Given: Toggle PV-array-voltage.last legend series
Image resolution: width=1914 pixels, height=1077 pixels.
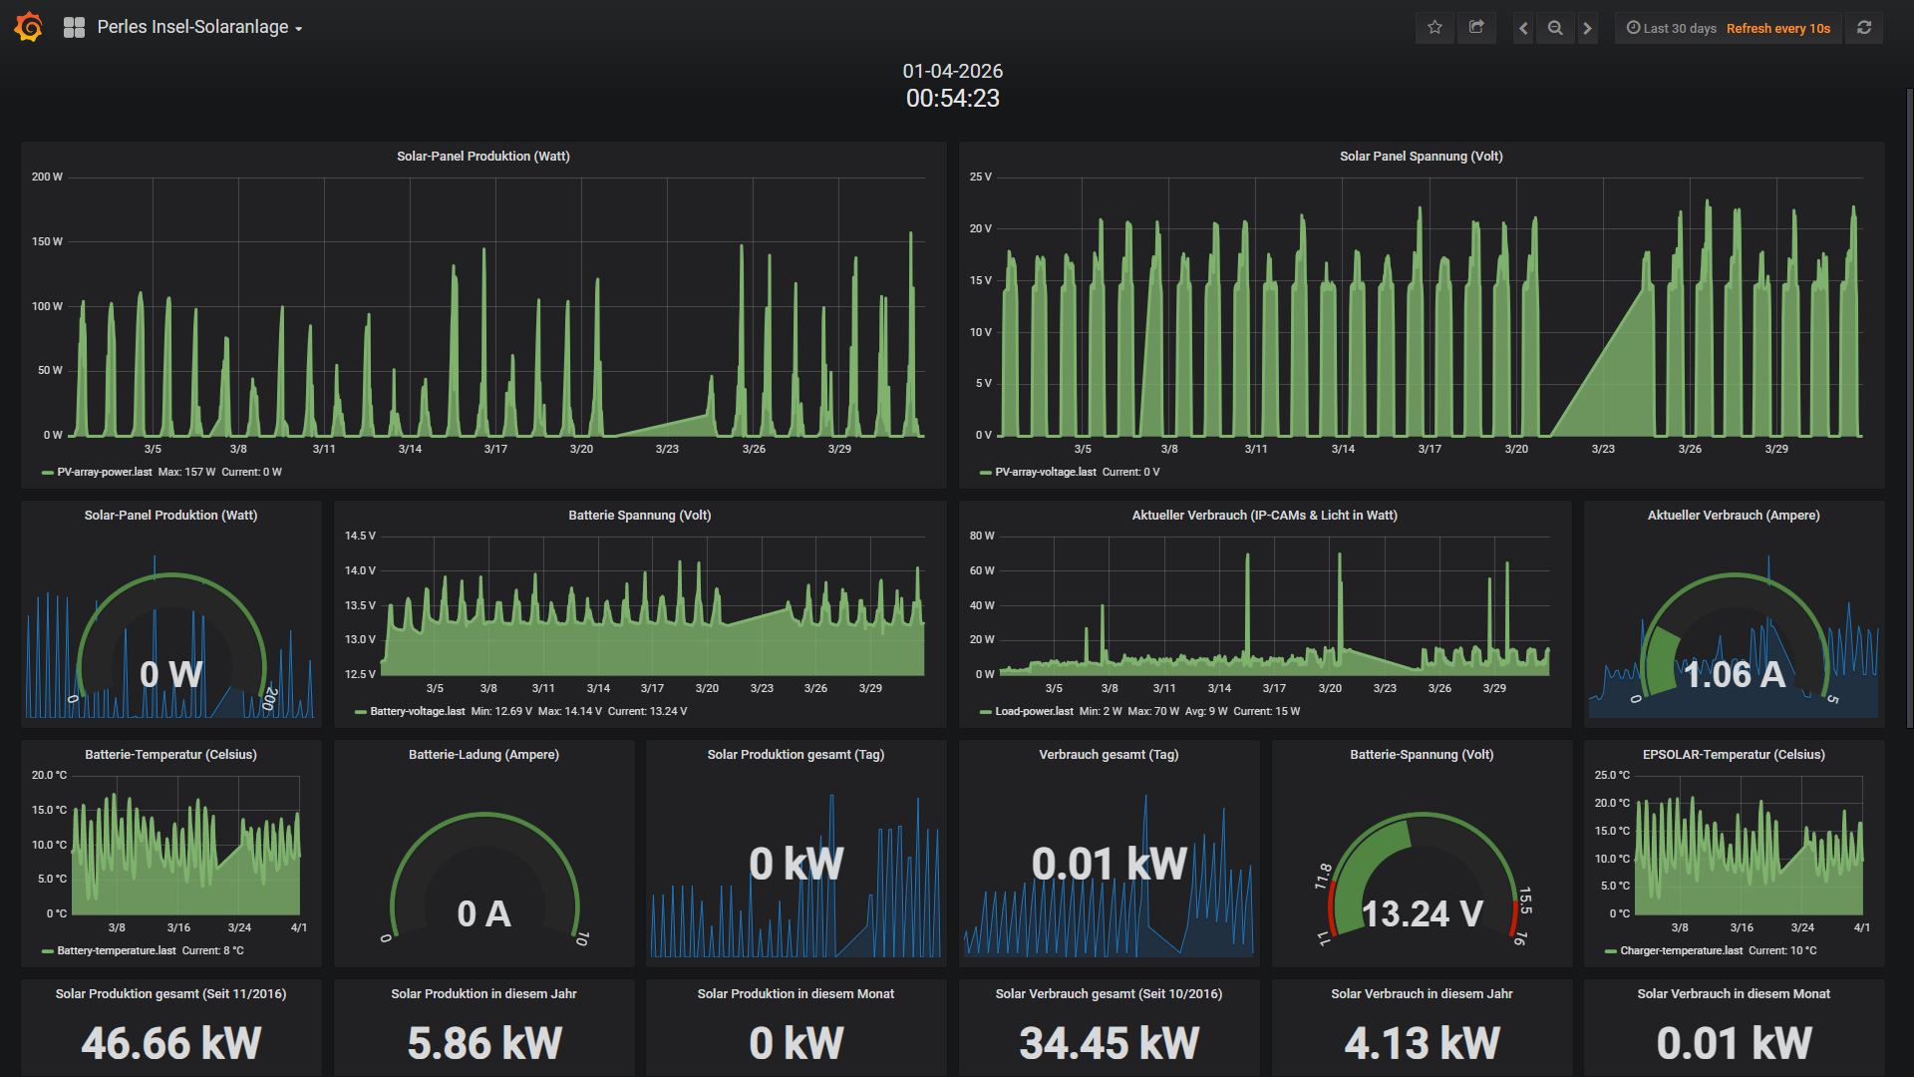Looking at the screenshot, I should coord(1045,472).
